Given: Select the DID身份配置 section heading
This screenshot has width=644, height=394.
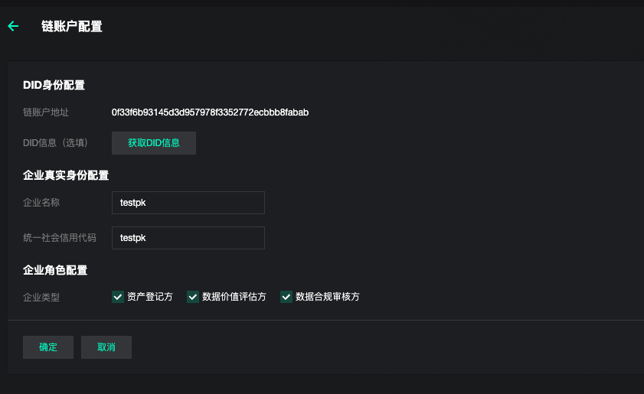Looking at the screenshot, I should tap(54, 85).
